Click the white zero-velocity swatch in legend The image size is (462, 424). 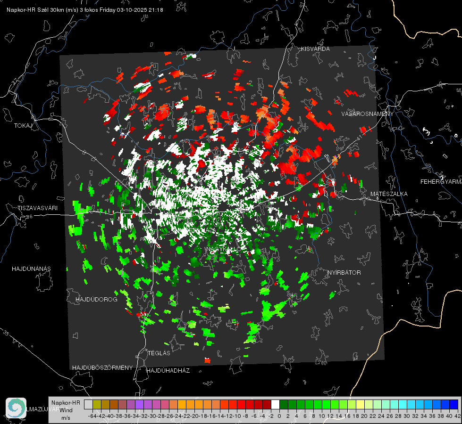click(x=275, y=404)
